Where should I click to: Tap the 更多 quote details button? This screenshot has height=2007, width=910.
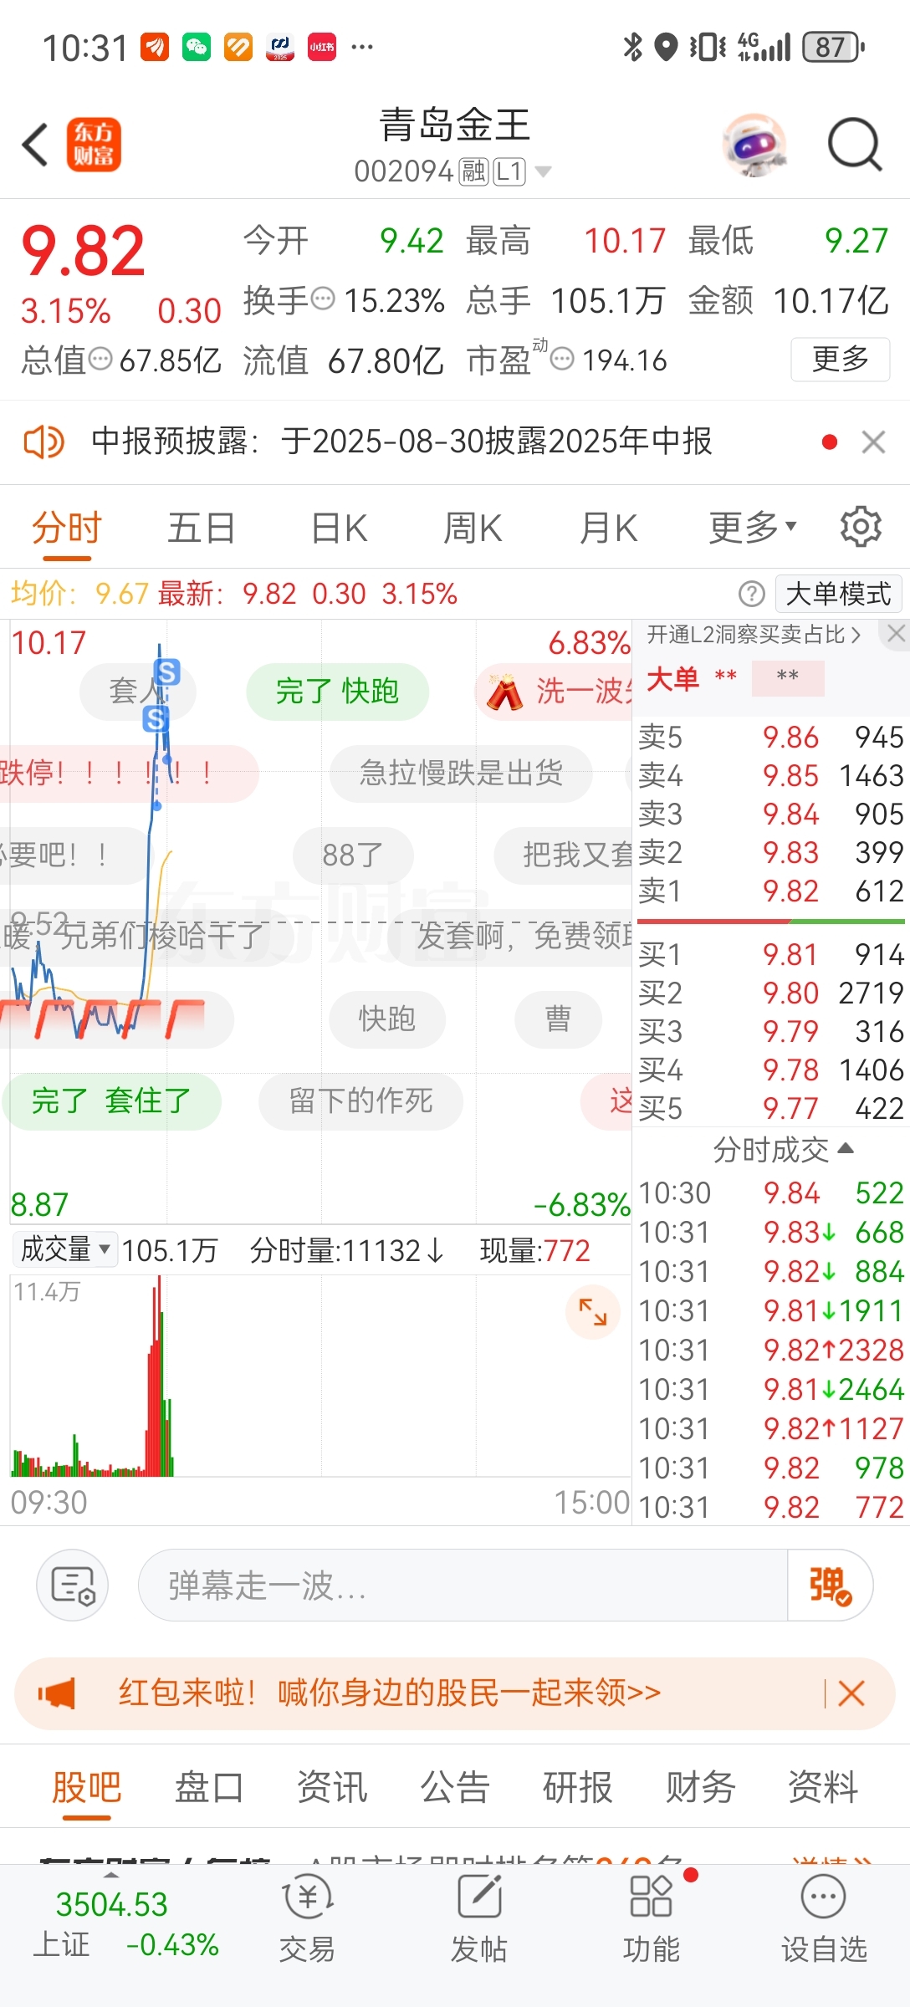click(x=840, y=360)
